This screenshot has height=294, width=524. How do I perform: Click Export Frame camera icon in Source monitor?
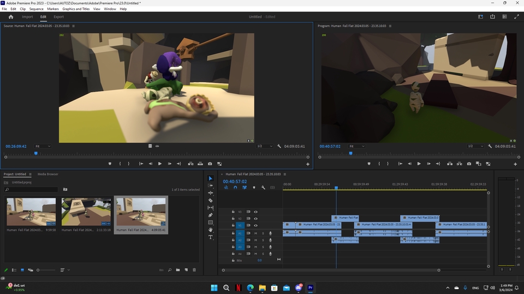pyautogui.click(x=210, y=164)
